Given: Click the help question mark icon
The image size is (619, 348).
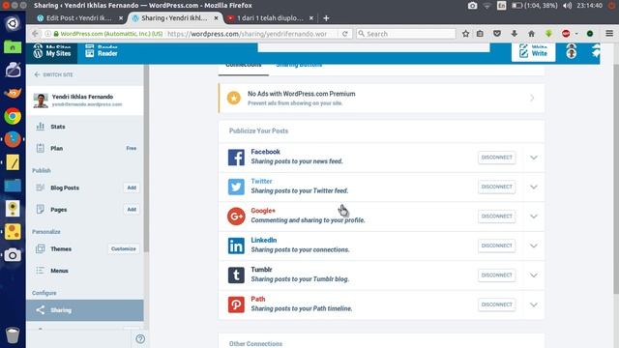Looking at the screenshot, I should 140,339.
